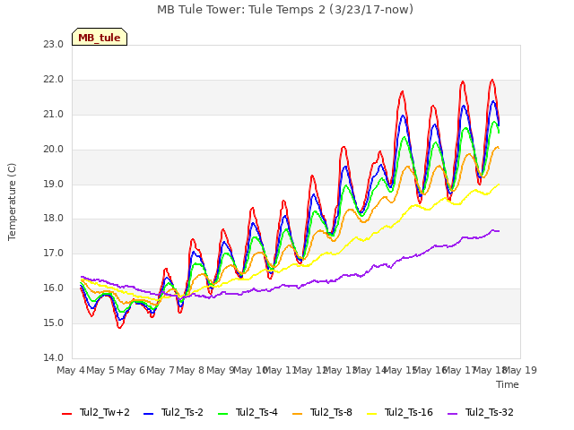Screen dimensions: 574x430
Task: Click the Time axis label
Action: click(x=508, y=384)
